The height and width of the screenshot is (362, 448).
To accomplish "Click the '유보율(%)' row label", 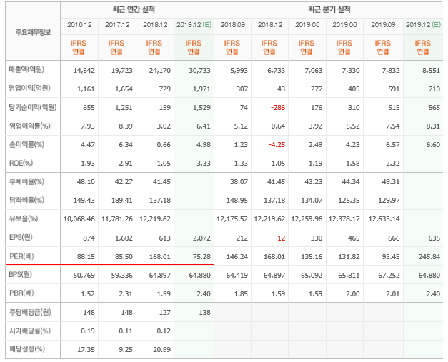I will click(24, 218).
